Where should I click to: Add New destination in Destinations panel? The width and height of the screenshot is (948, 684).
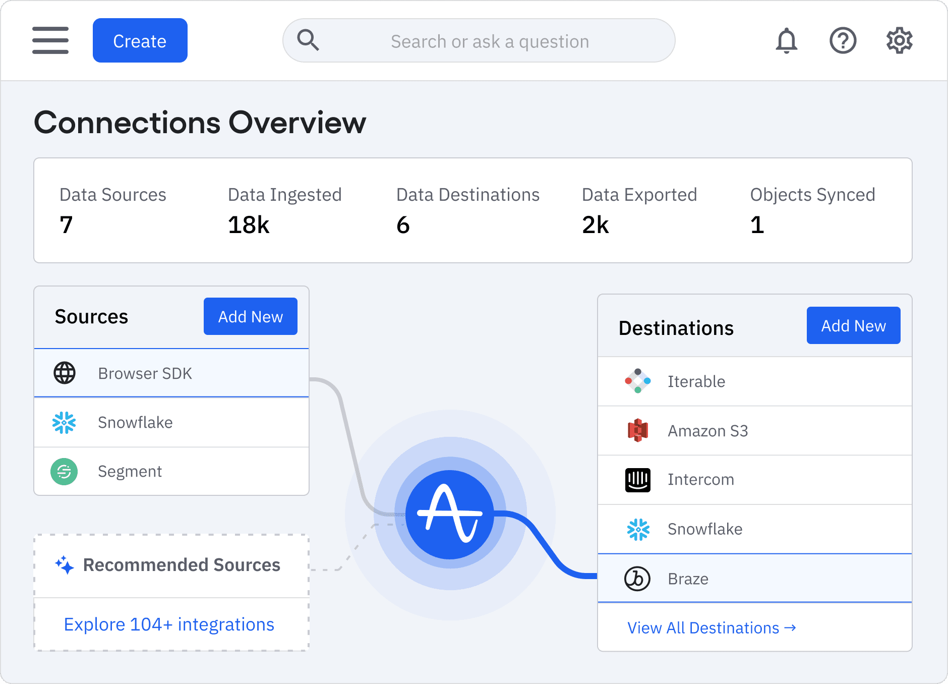tap(853, 325)
